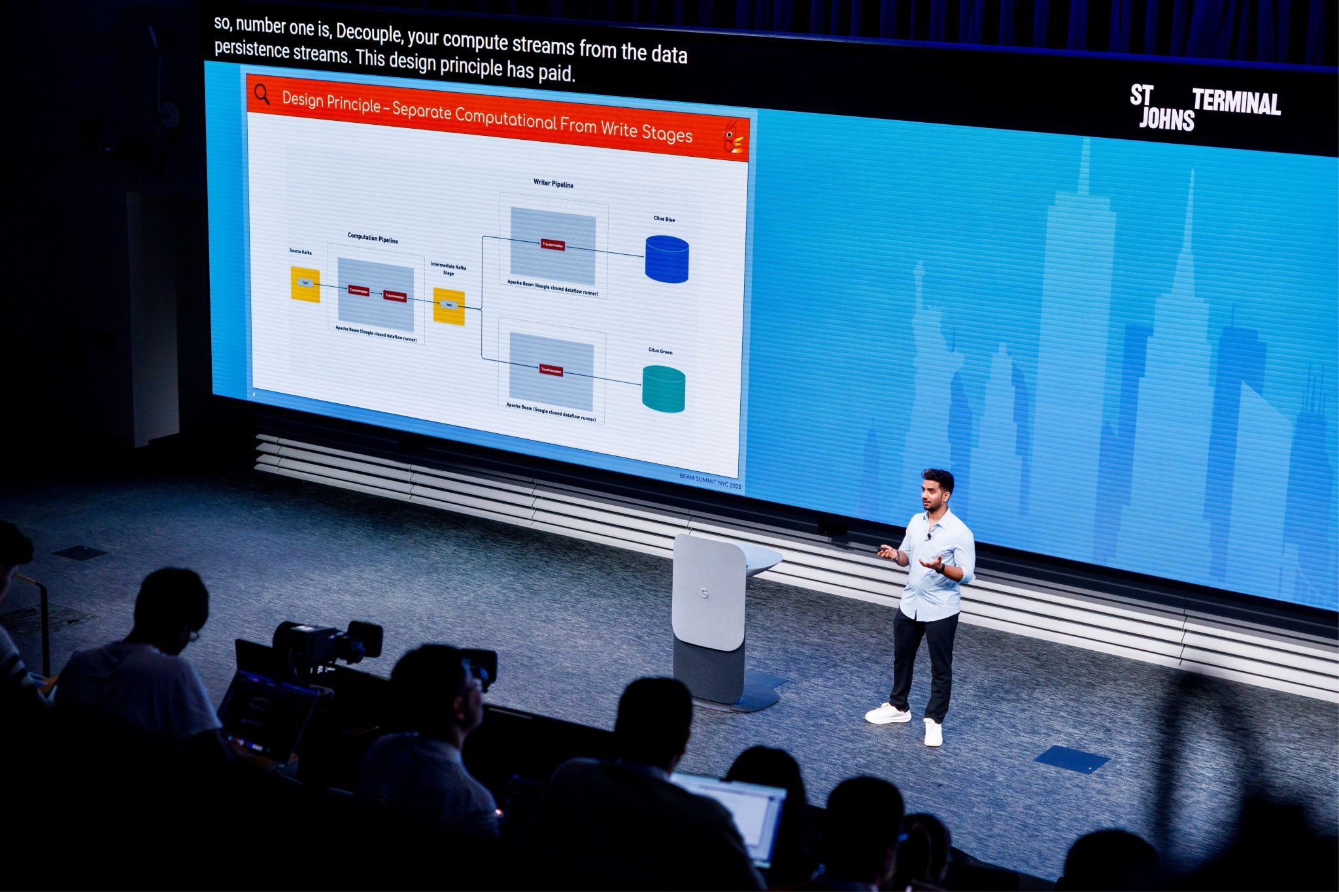Click the magnifying glass icon in slide header

click(262, 95)
